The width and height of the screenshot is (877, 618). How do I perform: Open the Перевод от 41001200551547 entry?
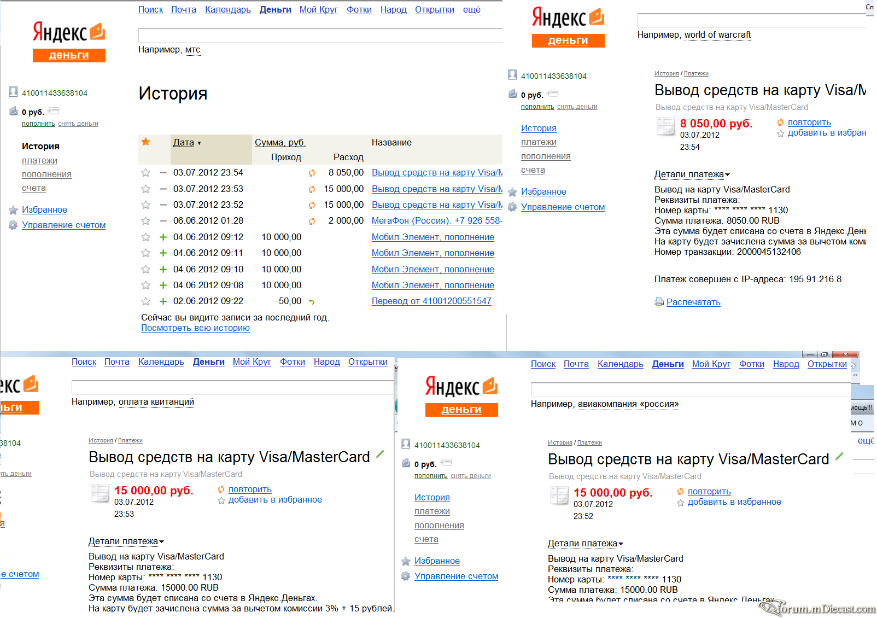(x=431, y=301)
